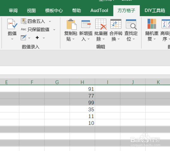This screenshot has width=170, height=151.
Task: Open the DIY工具箱 tab
Action: click(155, 11)
